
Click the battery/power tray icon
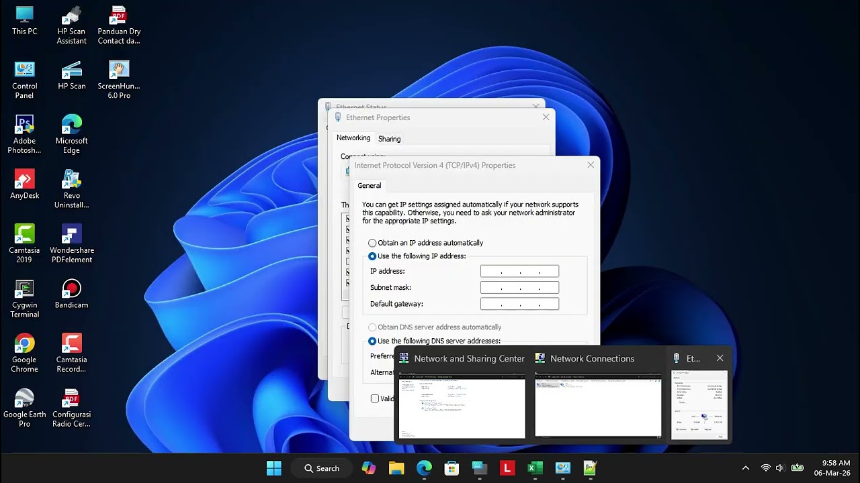coord(798,468)
